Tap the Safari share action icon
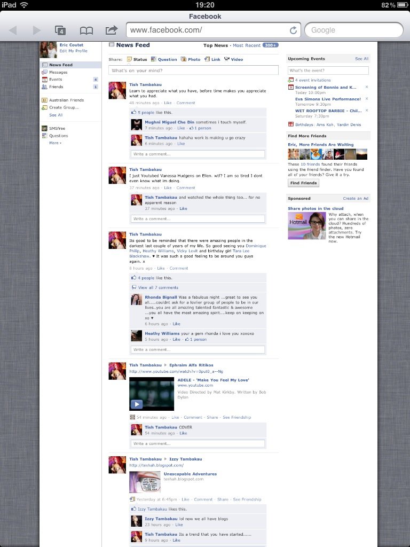Screen dimensions: 410x547 point(111,30)
